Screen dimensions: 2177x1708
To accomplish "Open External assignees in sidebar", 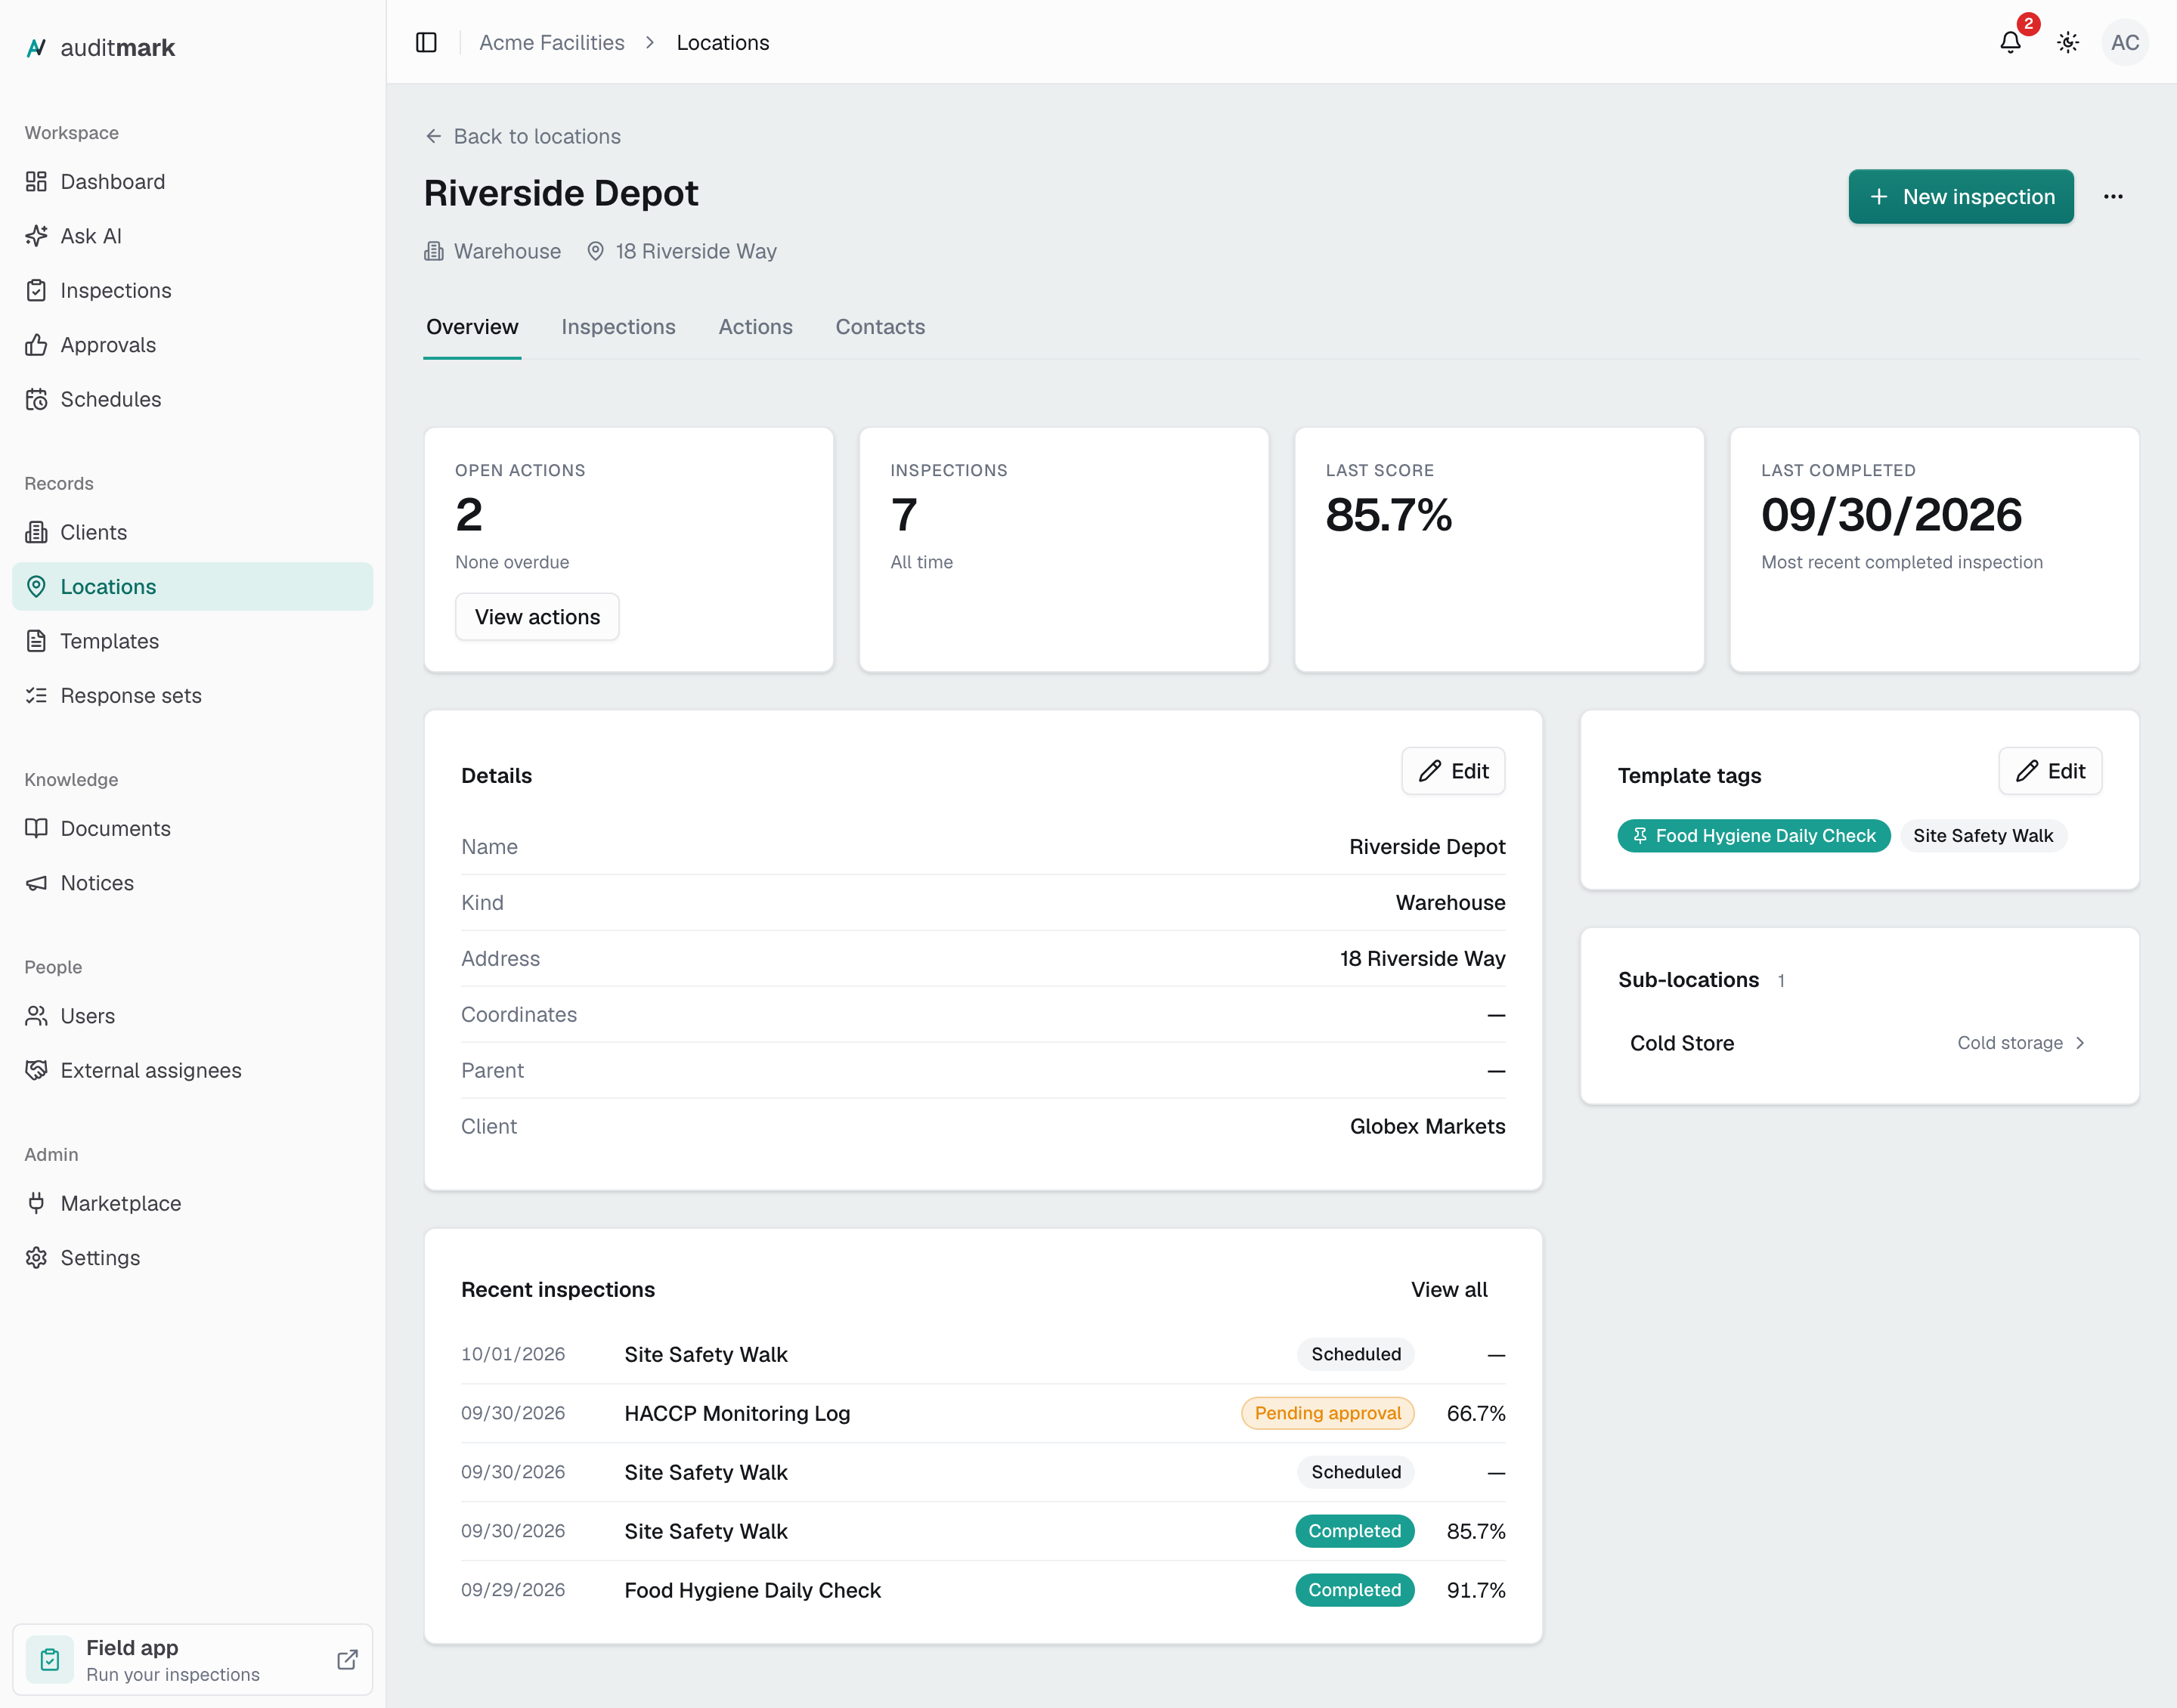I will (192, 1070).
